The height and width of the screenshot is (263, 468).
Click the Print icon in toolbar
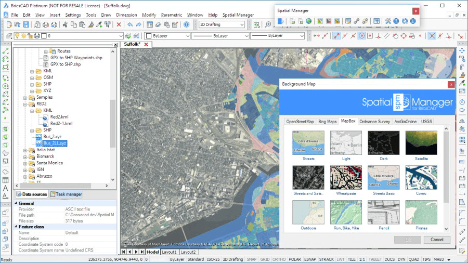[46, 24]
